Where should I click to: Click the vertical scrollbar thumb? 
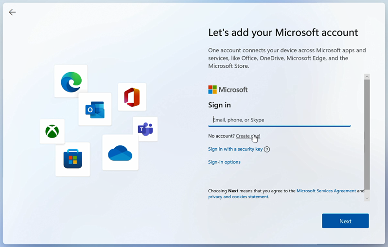pyautogui.click(x=367, y=134)
